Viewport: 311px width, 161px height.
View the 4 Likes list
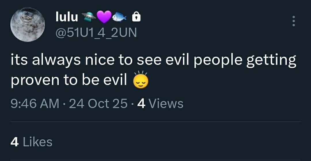tap(31, 142)
